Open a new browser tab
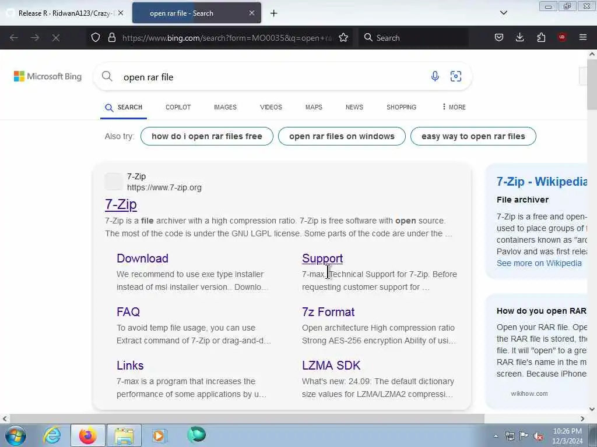Image resolution: width=597 pixels, height=447 pixels. coord(273,13)
